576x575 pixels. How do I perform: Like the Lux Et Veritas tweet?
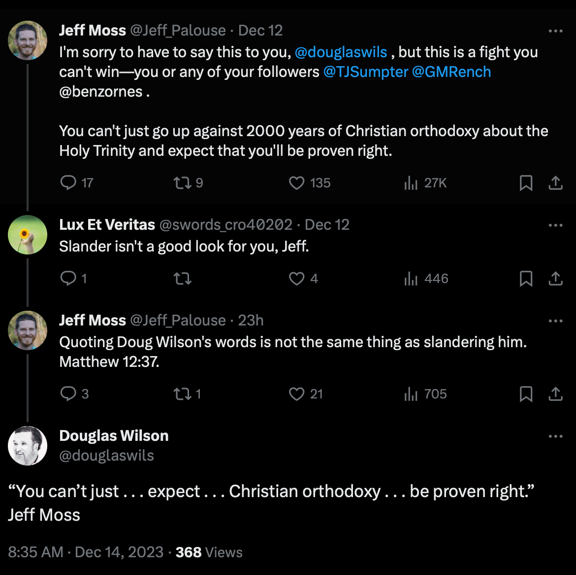click(x=296, y=279)
